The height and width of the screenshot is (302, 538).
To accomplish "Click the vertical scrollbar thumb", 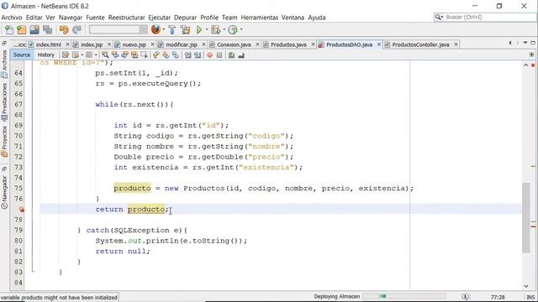I will pos(526,218).
